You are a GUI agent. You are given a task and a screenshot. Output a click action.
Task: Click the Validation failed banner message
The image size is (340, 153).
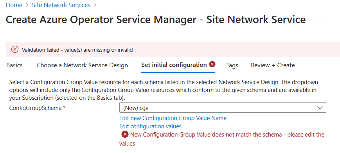(x=77, y=50)
